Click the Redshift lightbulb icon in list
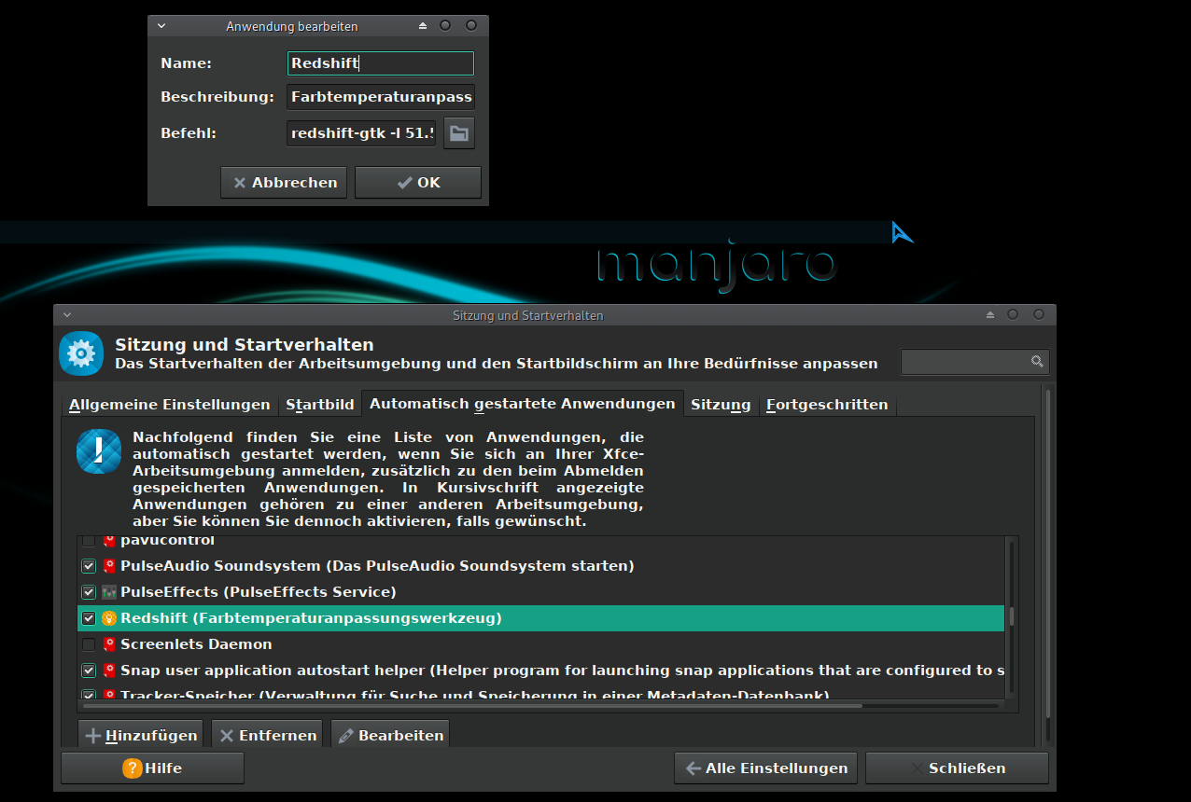The width and height of the screenshot is (1191, 802). pos(109,618)
